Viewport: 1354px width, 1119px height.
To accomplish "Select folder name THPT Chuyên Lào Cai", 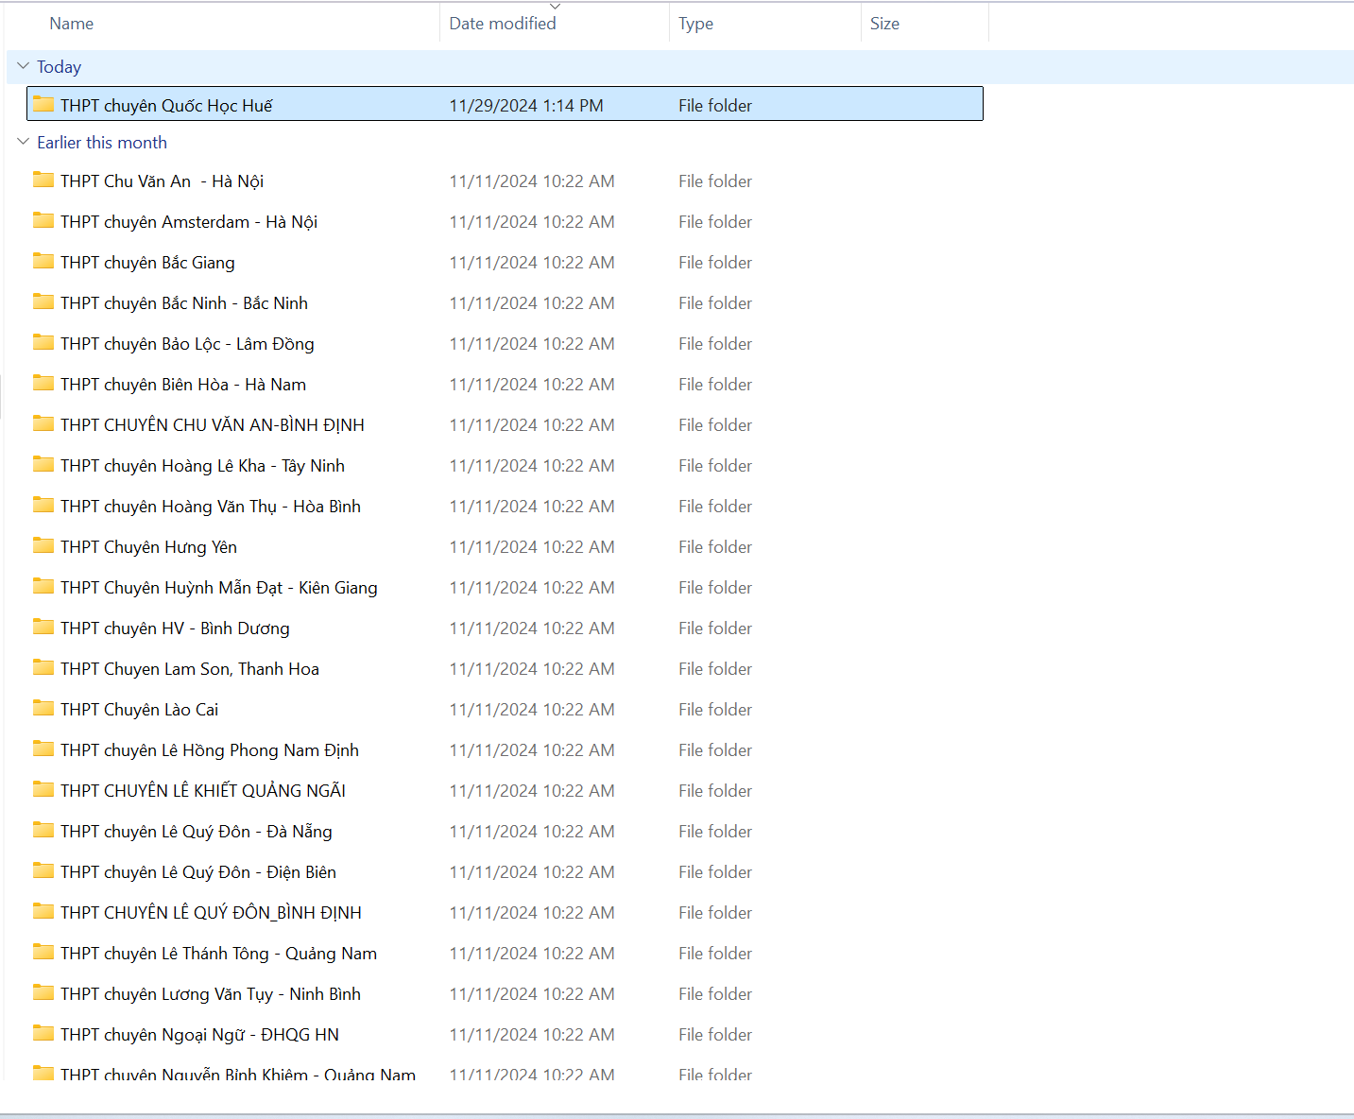I will coord(139,710).
